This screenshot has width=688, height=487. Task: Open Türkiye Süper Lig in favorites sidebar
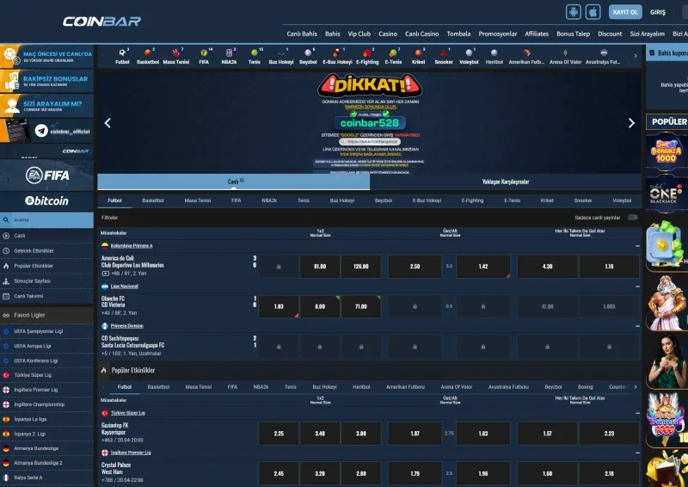pos(33,375)
